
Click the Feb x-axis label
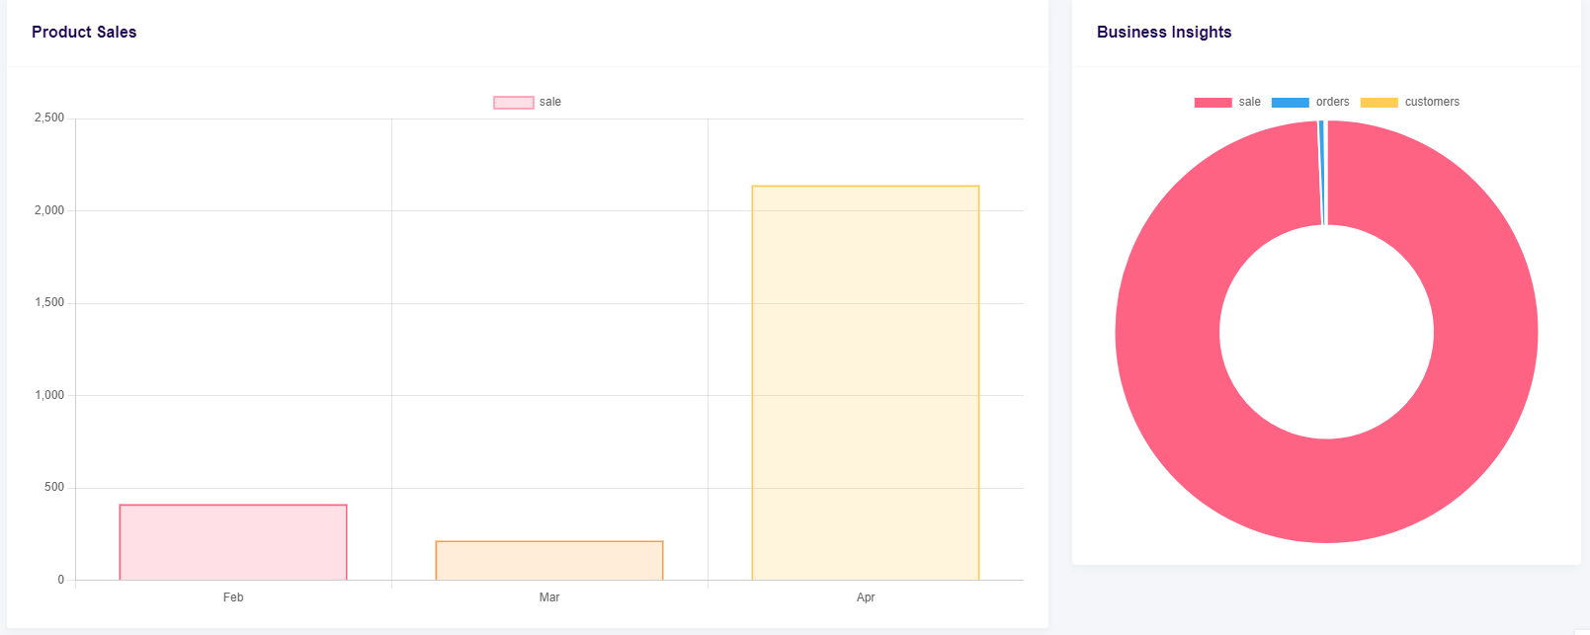pyautogui.click(x=233, y=597)
